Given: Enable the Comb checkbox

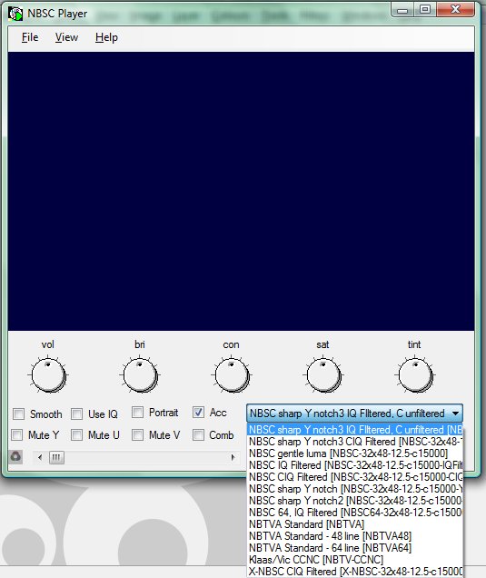Looking at the screenshot, I should pyautogui.click(x=198, y=435).
